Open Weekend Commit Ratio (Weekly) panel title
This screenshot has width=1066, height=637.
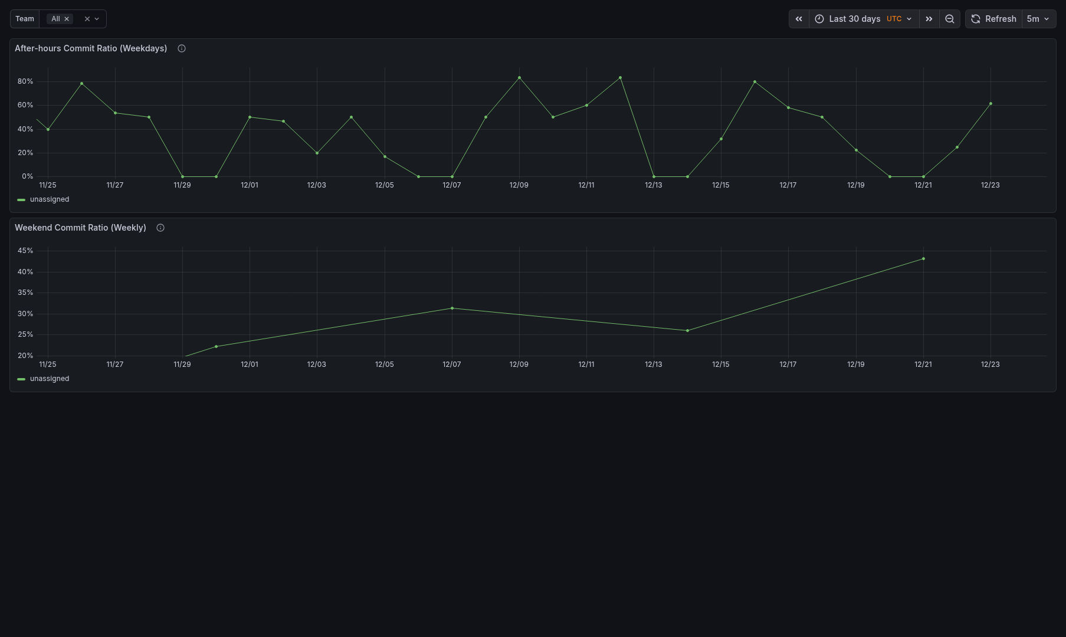tap(80, 228)
